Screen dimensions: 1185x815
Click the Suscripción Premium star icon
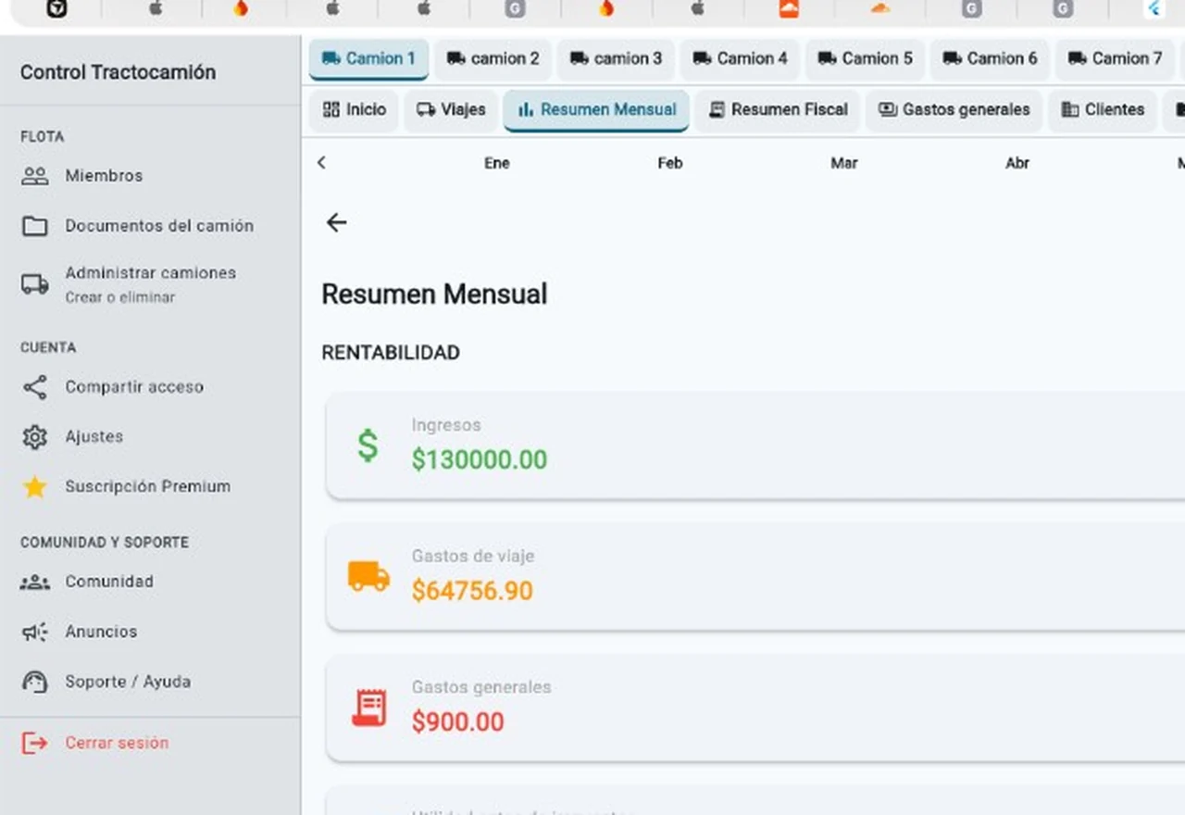(34, 487)
